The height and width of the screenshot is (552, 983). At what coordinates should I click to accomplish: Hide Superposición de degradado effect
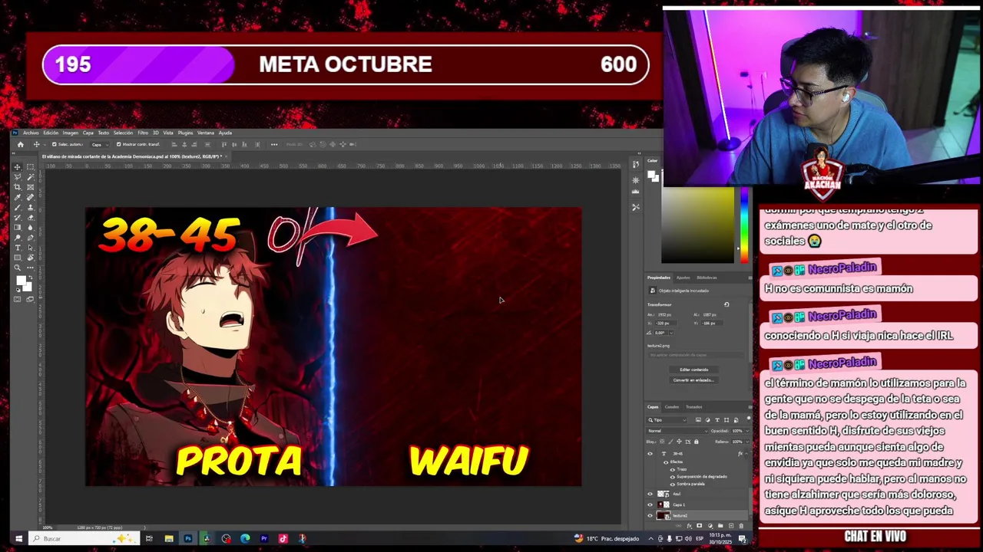673,477
